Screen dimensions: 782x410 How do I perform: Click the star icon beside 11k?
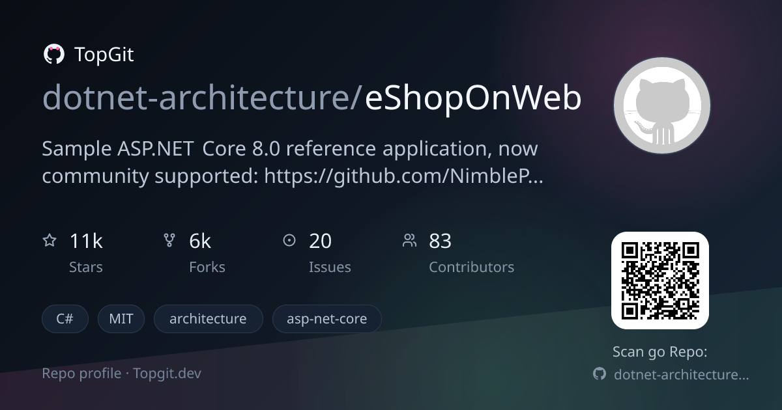[x=50, y=241]
